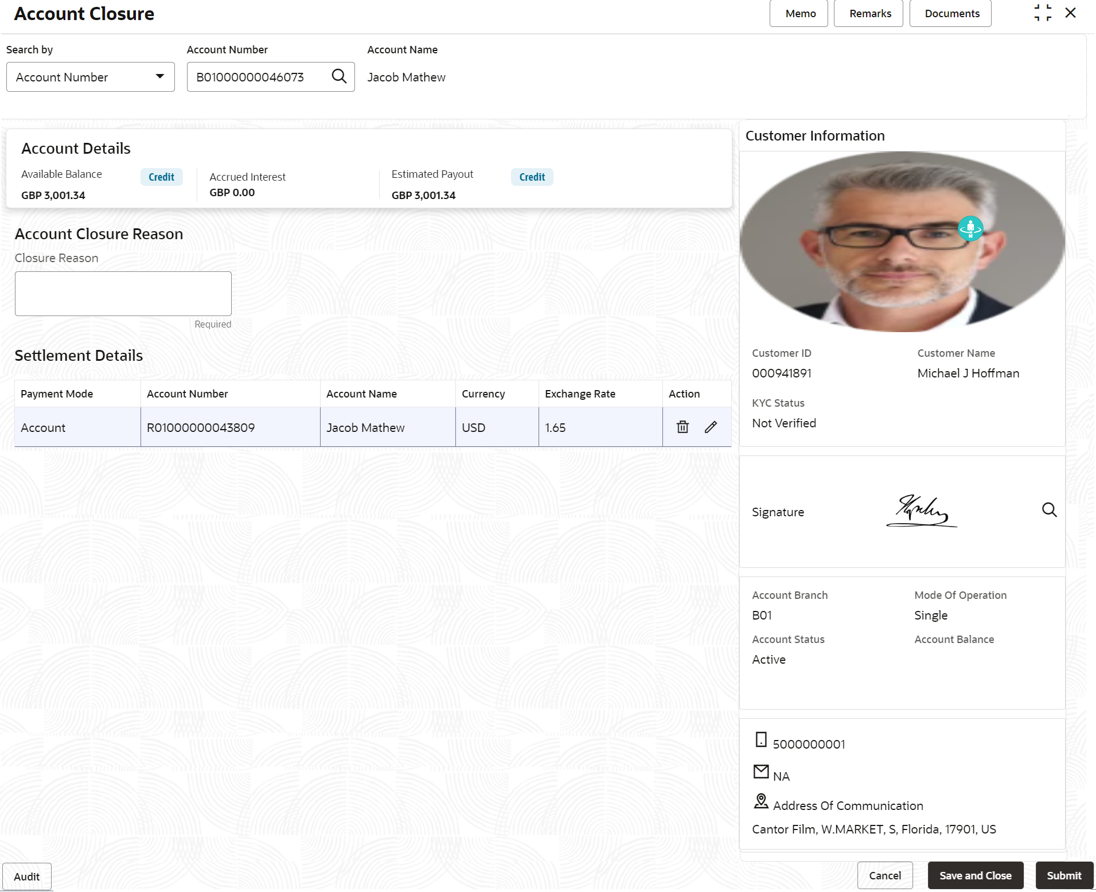Click the email envelope icon beside NA
This screenshot has width=1096, height=892.
point(761,772)
